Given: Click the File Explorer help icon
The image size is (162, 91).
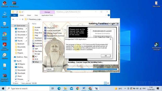Looking at the screenshot, I should (x=109, y=15).
